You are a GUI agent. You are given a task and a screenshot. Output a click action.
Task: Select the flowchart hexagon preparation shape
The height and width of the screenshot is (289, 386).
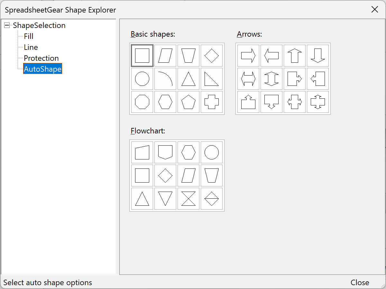188,152
